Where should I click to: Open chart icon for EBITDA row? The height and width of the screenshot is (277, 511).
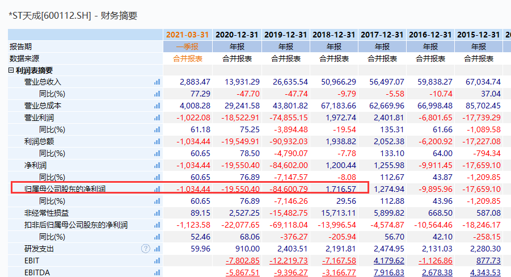[157, 273]
